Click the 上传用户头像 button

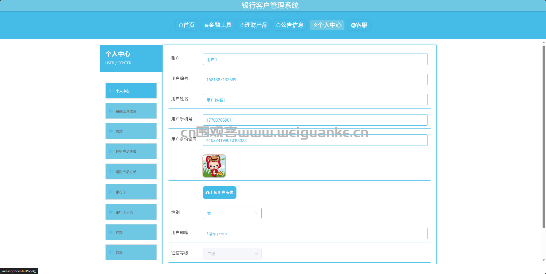coord(220,193)
